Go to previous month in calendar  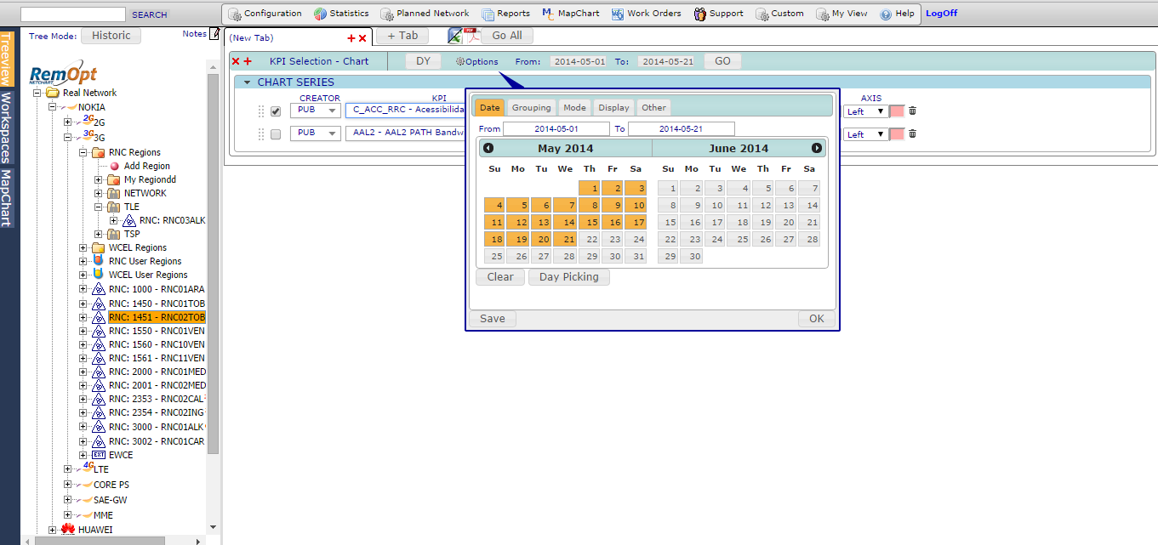[488, 148]
